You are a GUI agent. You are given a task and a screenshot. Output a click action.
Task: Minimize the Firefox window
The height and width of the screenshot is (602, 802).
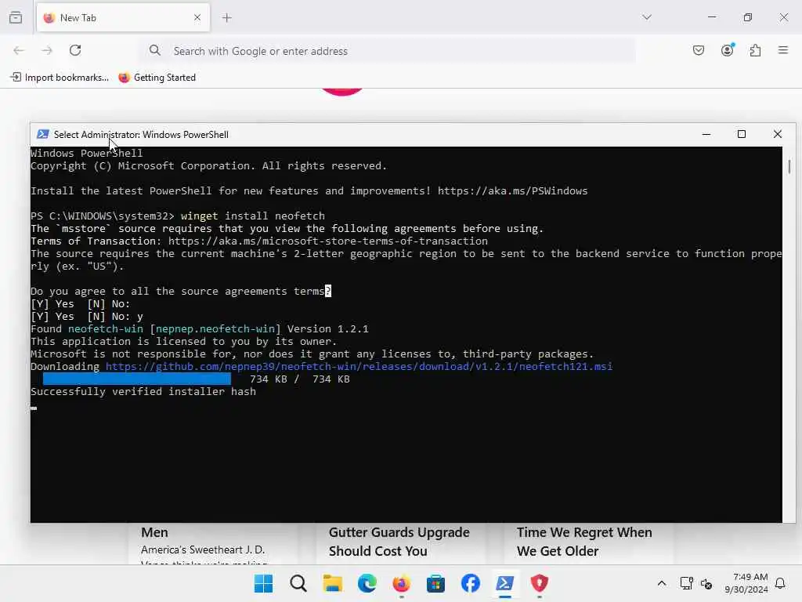pos(712,17)
